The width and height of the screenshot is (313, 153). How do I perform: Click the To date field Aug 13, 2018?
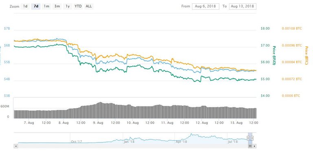[242, 7]
